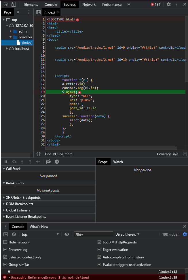The height and width of the screenshot is (280, 188).
Task: Show more navigator tabs next to Page
Action: pyautogui.click(x=18, y=12)
